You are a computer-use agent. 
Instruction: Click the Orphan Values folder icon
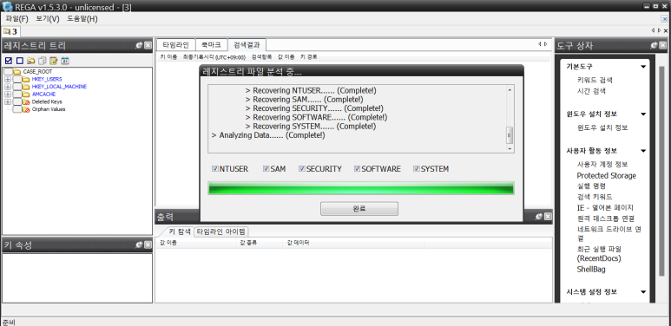click(x=26, y=109)
